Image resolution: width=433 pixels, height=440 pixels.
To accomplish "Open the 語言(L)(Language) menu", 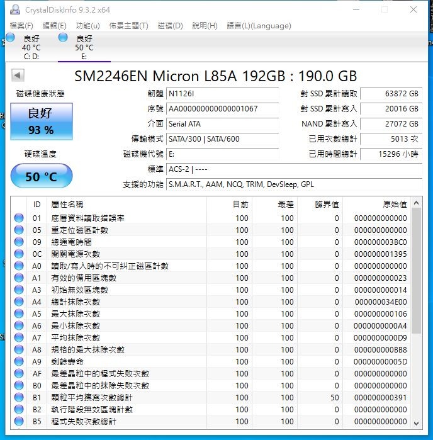I will point(259,26).
